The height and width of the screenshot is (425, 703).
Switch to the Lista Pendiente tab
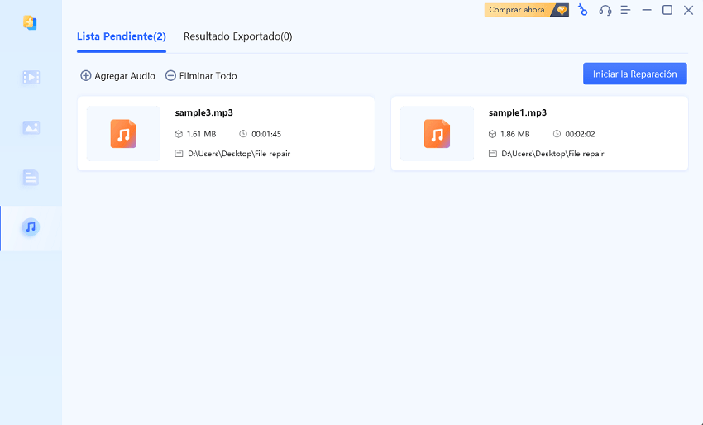click(x=121, y=36)
